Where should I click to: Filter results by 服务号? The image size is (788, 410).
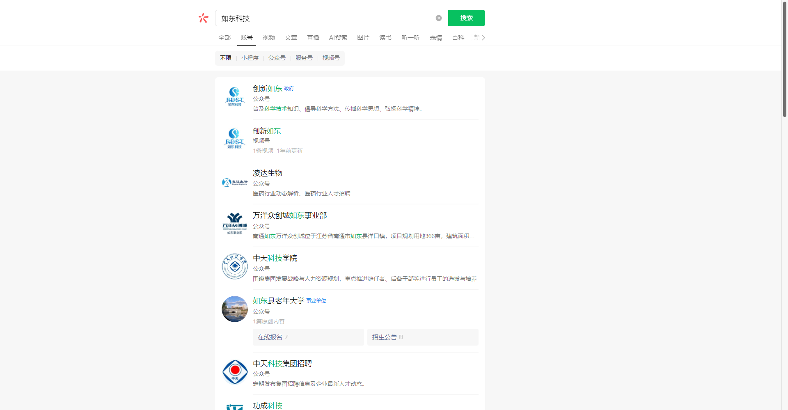[304, 58]
